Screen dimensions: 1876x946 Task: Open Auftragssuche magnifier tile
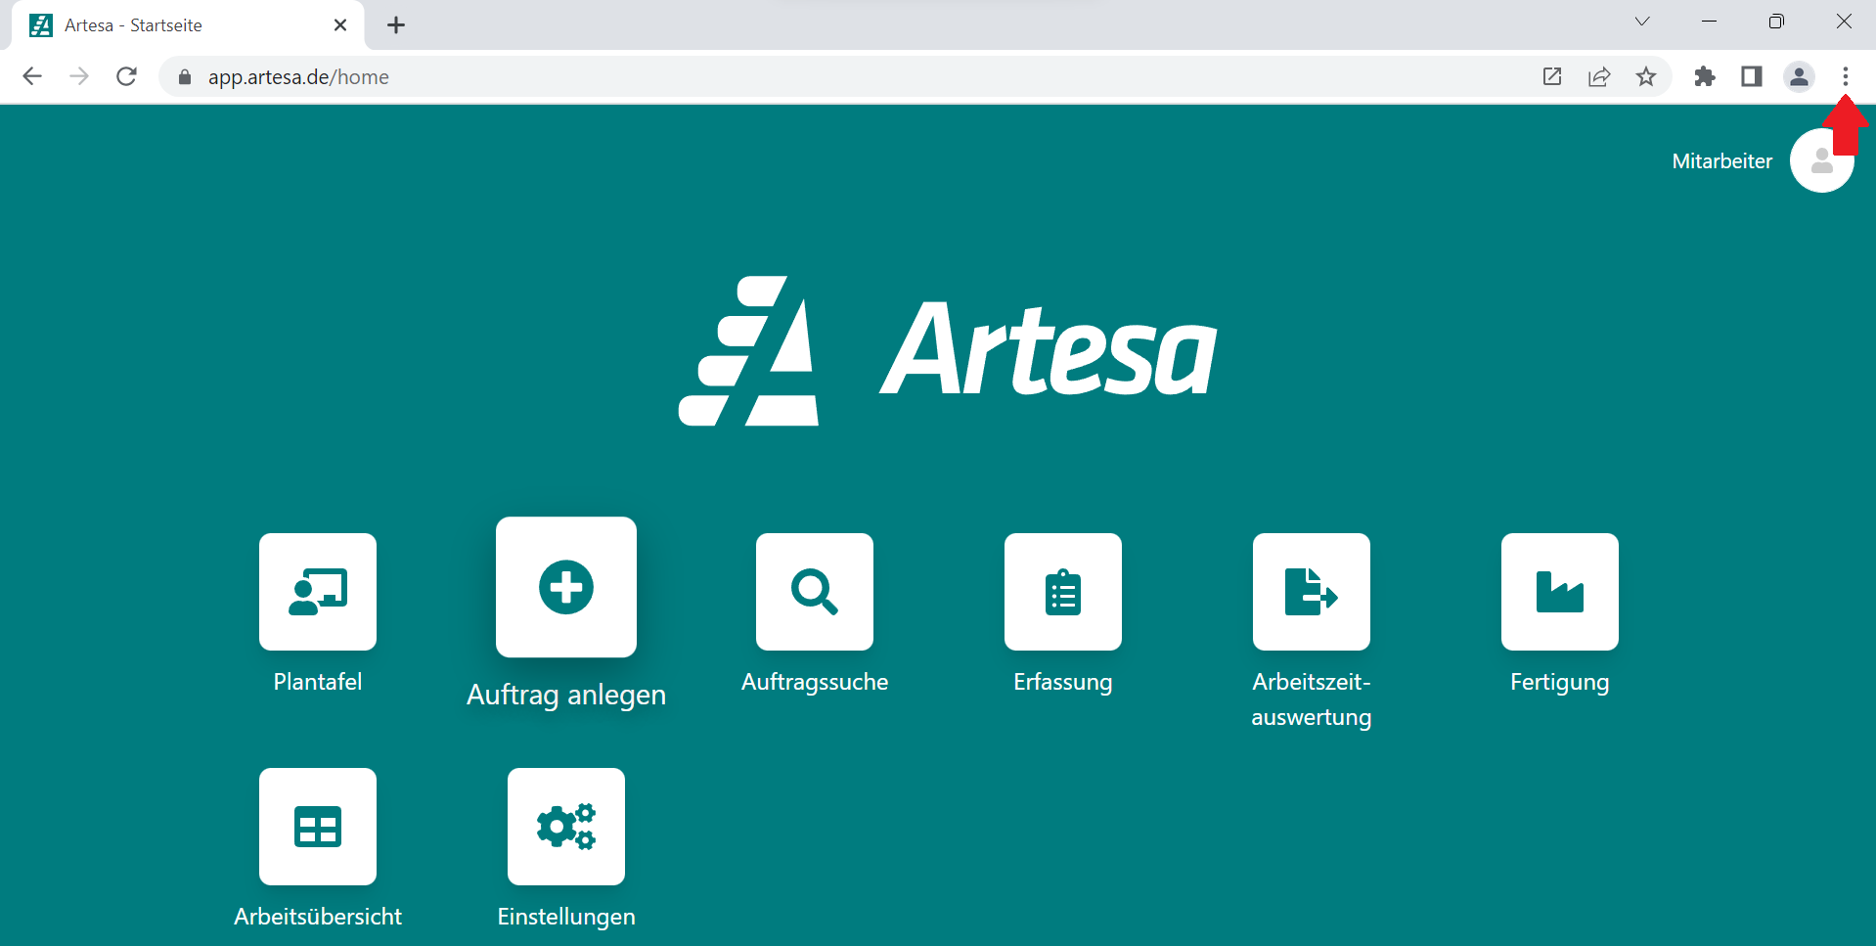(x=815, y=592)
